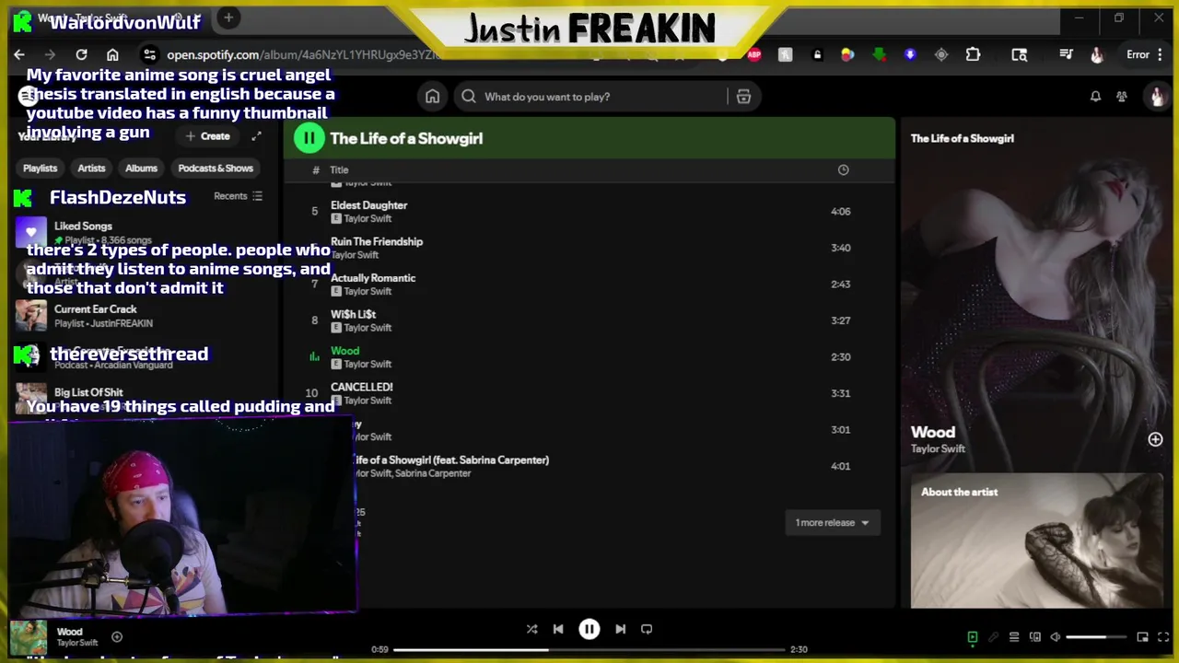This screenshot has height=663, width=1179.
Task: Sort by Title column header
Action: [339, 170]
